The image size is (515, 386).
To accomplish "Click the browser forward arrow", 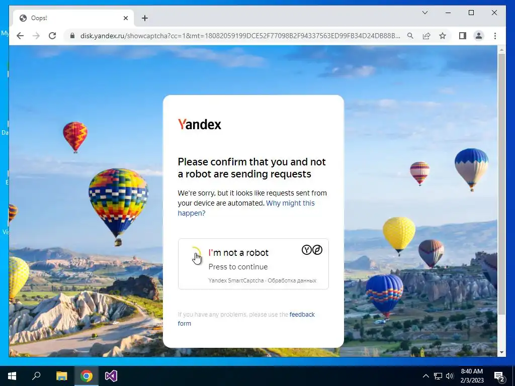I will 36,36.
